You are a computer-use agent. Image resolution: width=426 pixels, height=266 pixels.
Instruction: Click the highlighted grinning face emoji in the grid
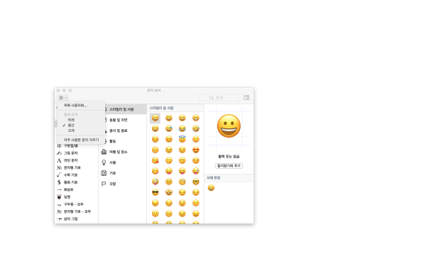155,118
